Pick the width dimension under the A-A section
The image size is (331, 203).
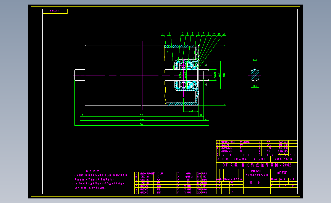(255, 86)
